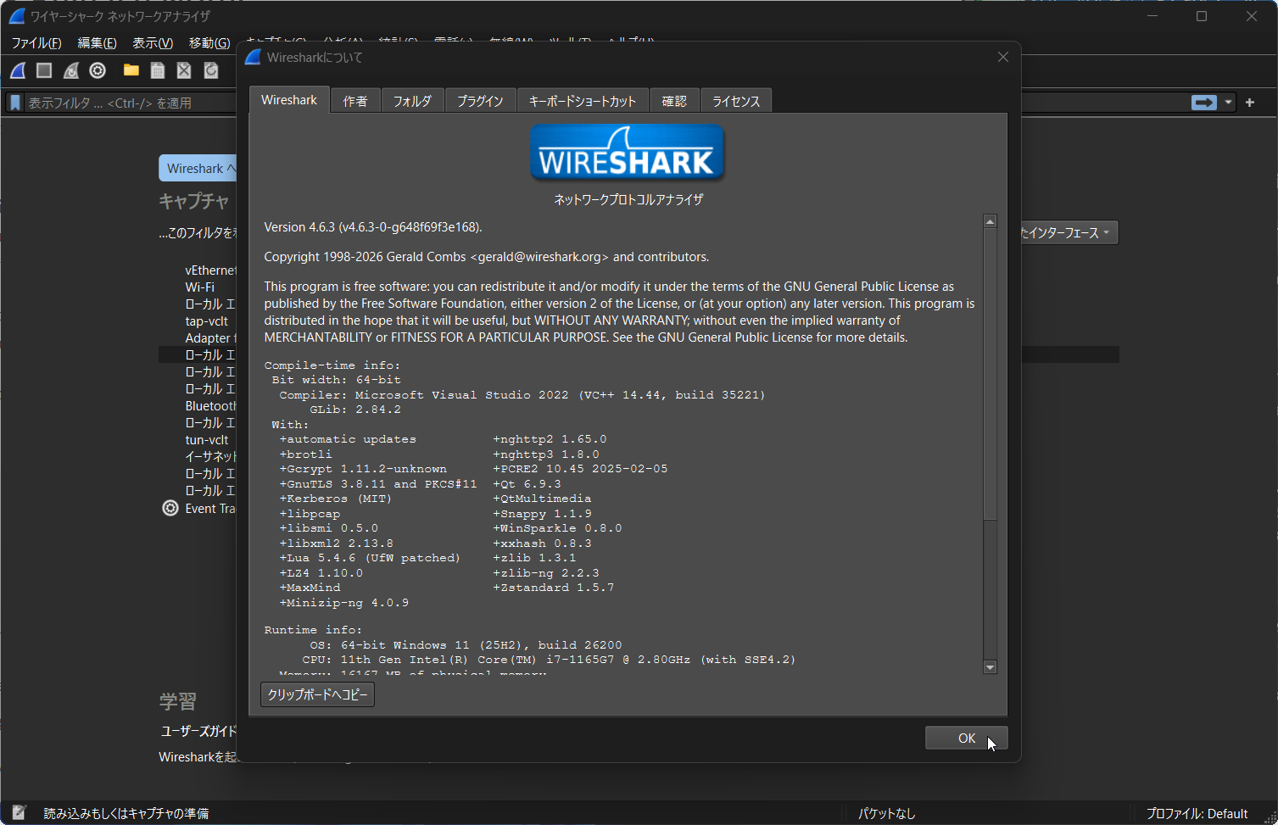The height and width of the screenshot is (825, 1278).
Task: Add a filter button with the plus icon
Action: click(1249, 103)
